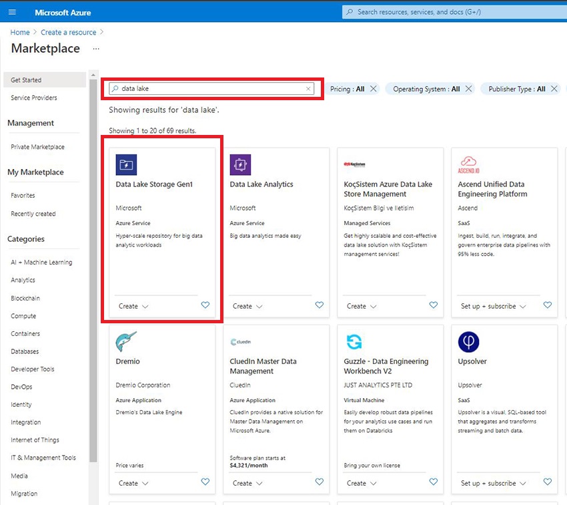This screenshot has width=567, height=505.
Task: Open Favorites under My Marketplace
Action: (x=23, y=196)
